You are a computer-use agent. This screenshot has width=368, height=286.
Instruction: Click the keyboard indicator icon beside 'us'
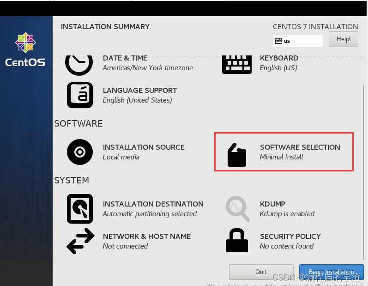(x=278, y=41)
